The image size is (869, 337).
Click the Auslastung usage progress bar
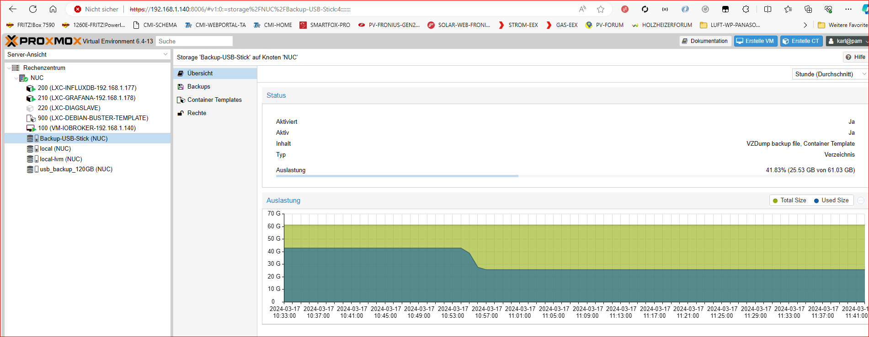click(565, 176)
